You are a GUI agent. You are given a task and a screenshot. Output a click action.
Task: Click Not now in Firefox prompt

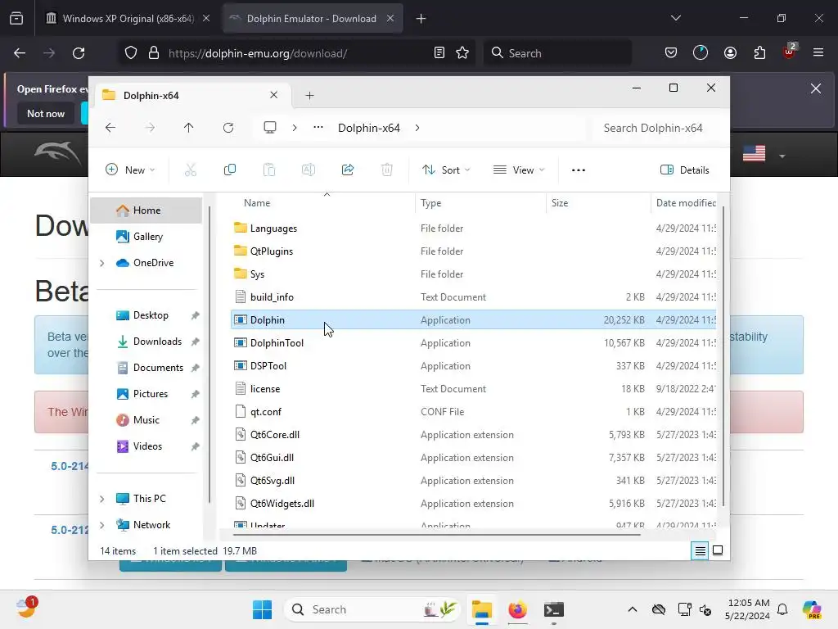click(x=46, y=113)
